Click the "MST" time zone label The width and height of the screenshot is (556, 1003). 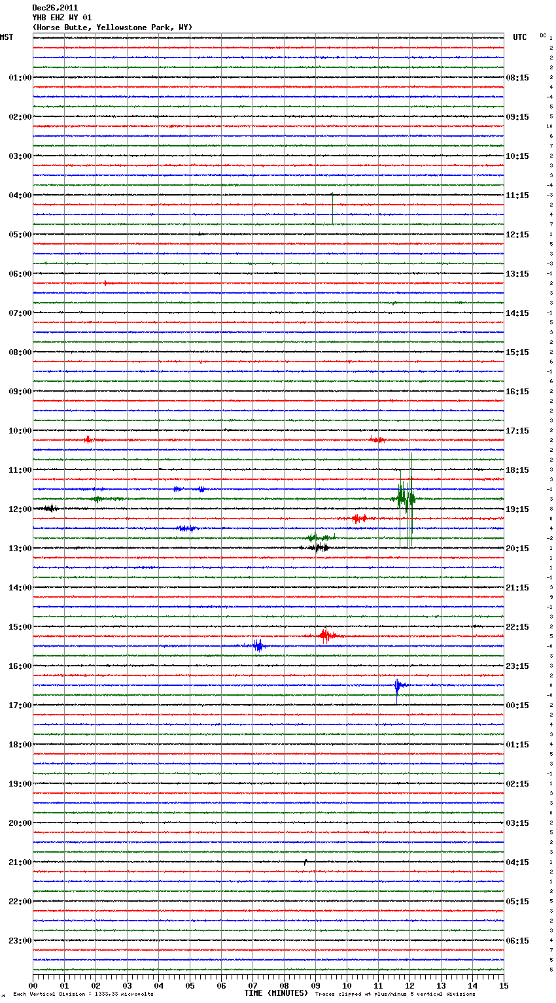(x=7, y=37)
